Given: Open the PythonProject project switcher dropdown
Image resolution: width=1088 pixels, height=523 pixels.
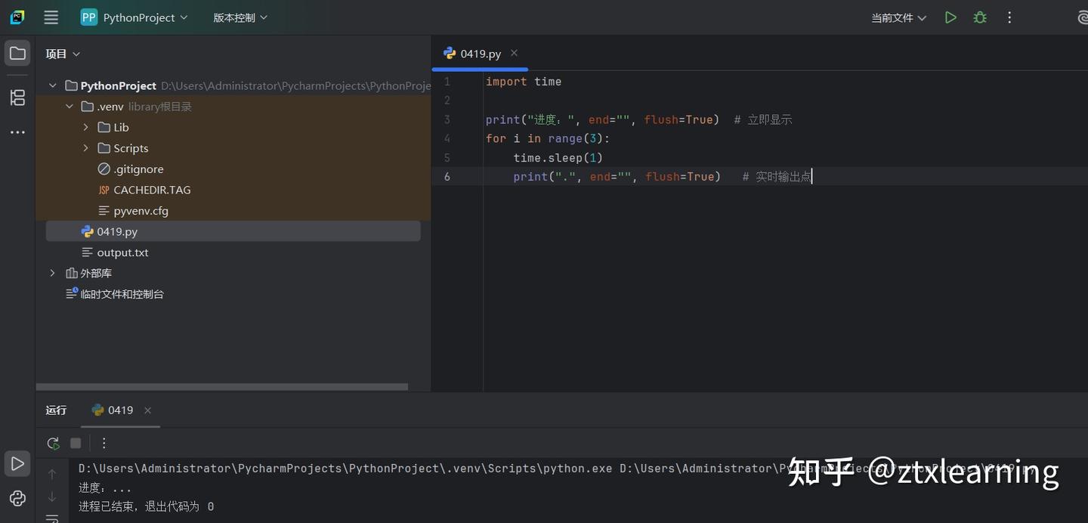Looking at the screenshot, I should [x=134, y=17].
